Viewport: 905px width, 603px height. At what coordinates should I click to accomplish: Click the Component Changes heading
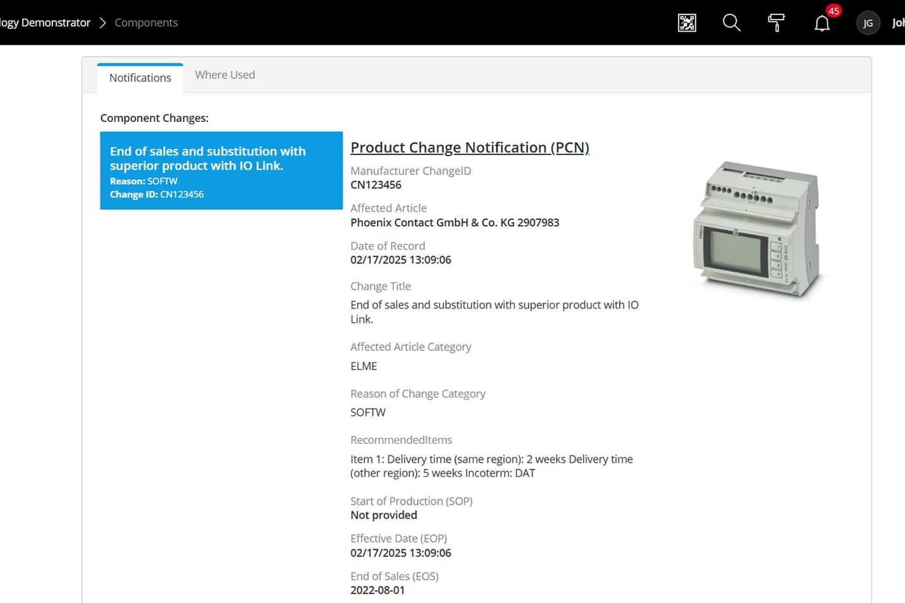tap(154, 118)
